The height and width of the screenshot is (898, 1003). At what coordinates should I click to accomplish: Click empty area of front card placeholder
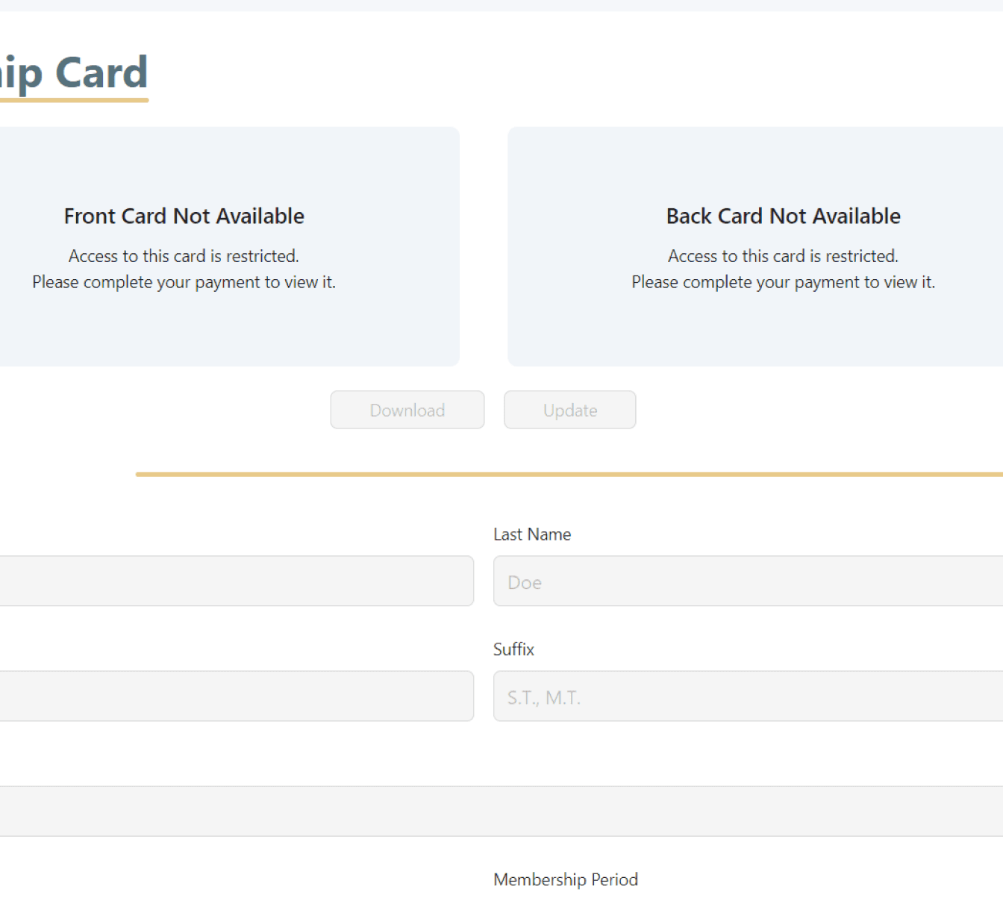(224, 332)
